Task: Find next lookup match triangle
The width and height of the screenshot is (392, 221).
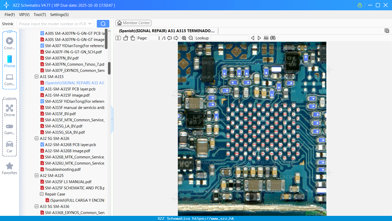Action: click(x=259, y=38)
